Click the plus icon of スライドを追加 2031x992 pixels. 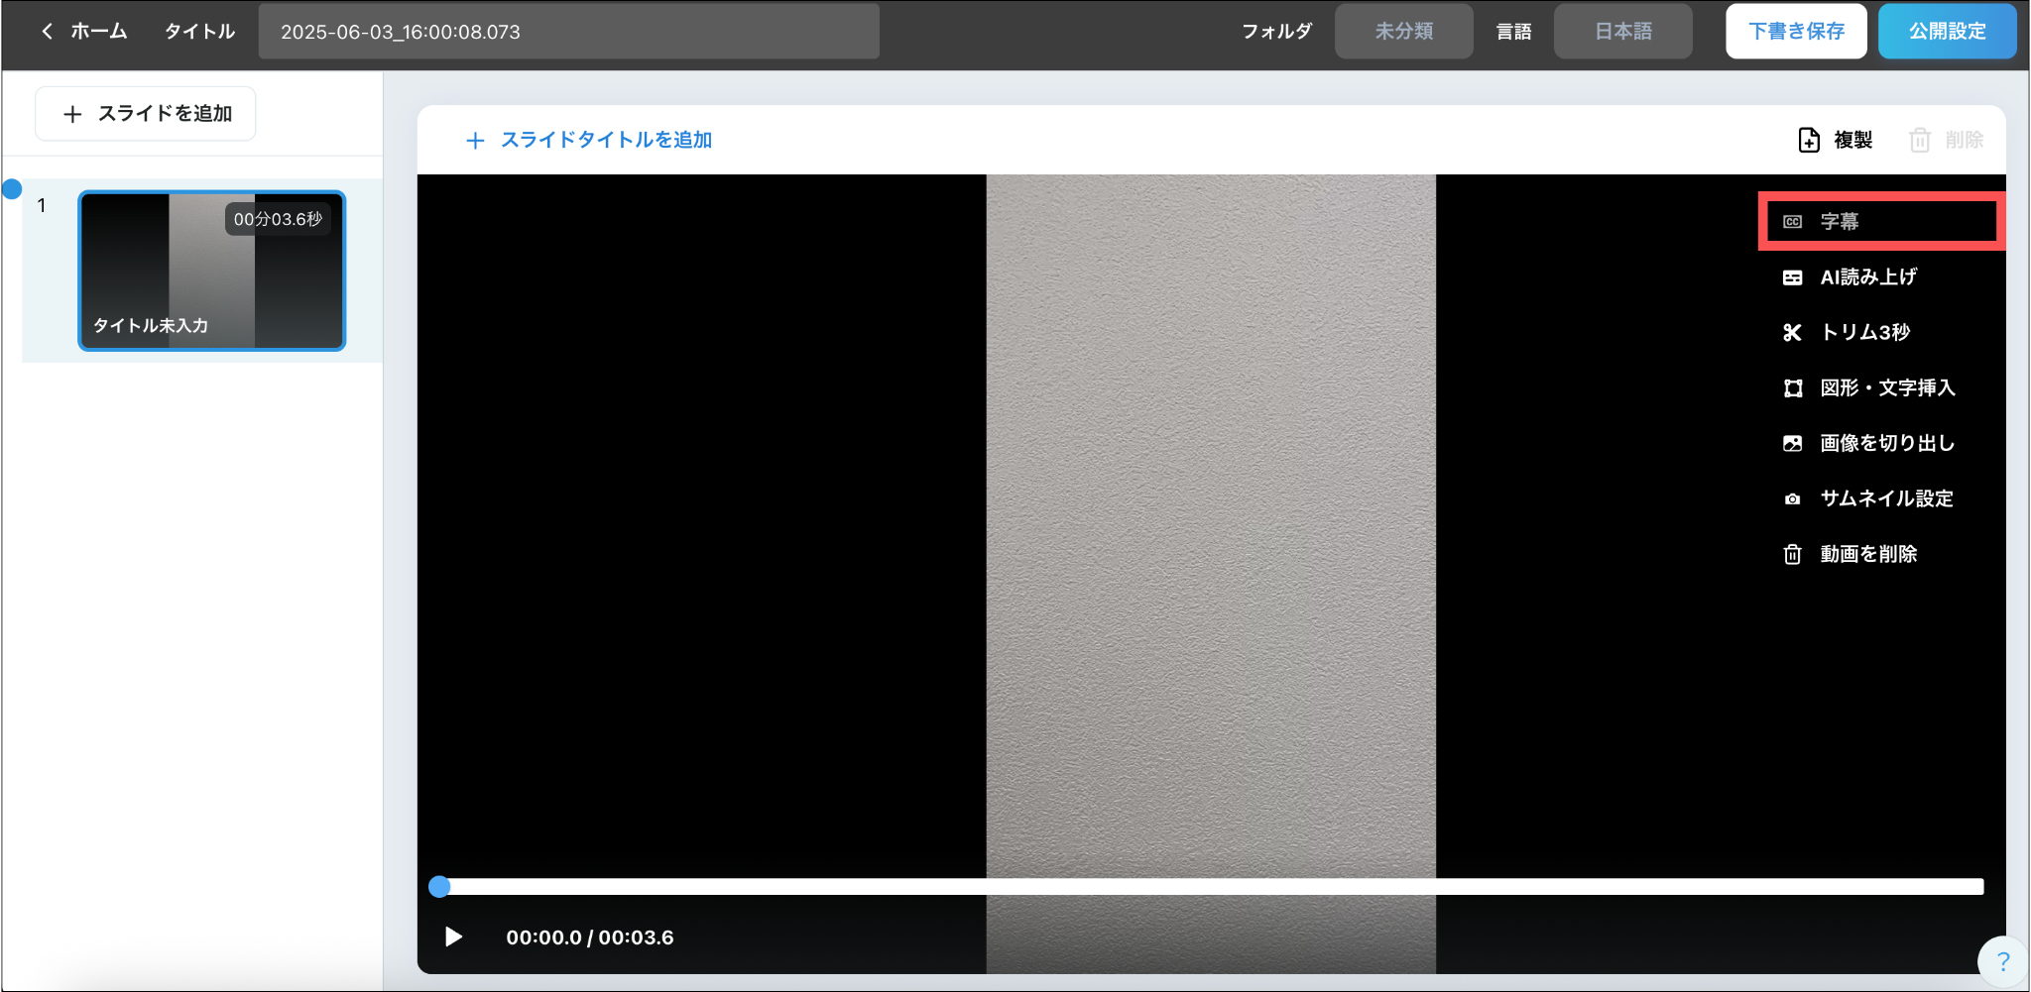72,115
